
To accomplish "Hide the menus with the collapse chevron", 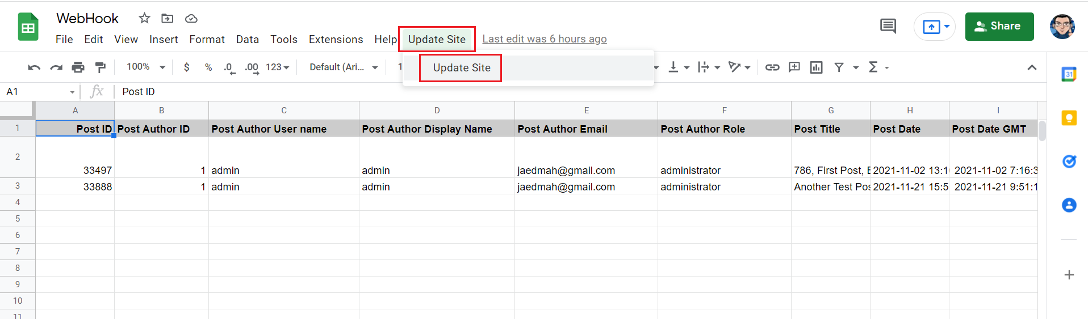I will (1032, 67).
